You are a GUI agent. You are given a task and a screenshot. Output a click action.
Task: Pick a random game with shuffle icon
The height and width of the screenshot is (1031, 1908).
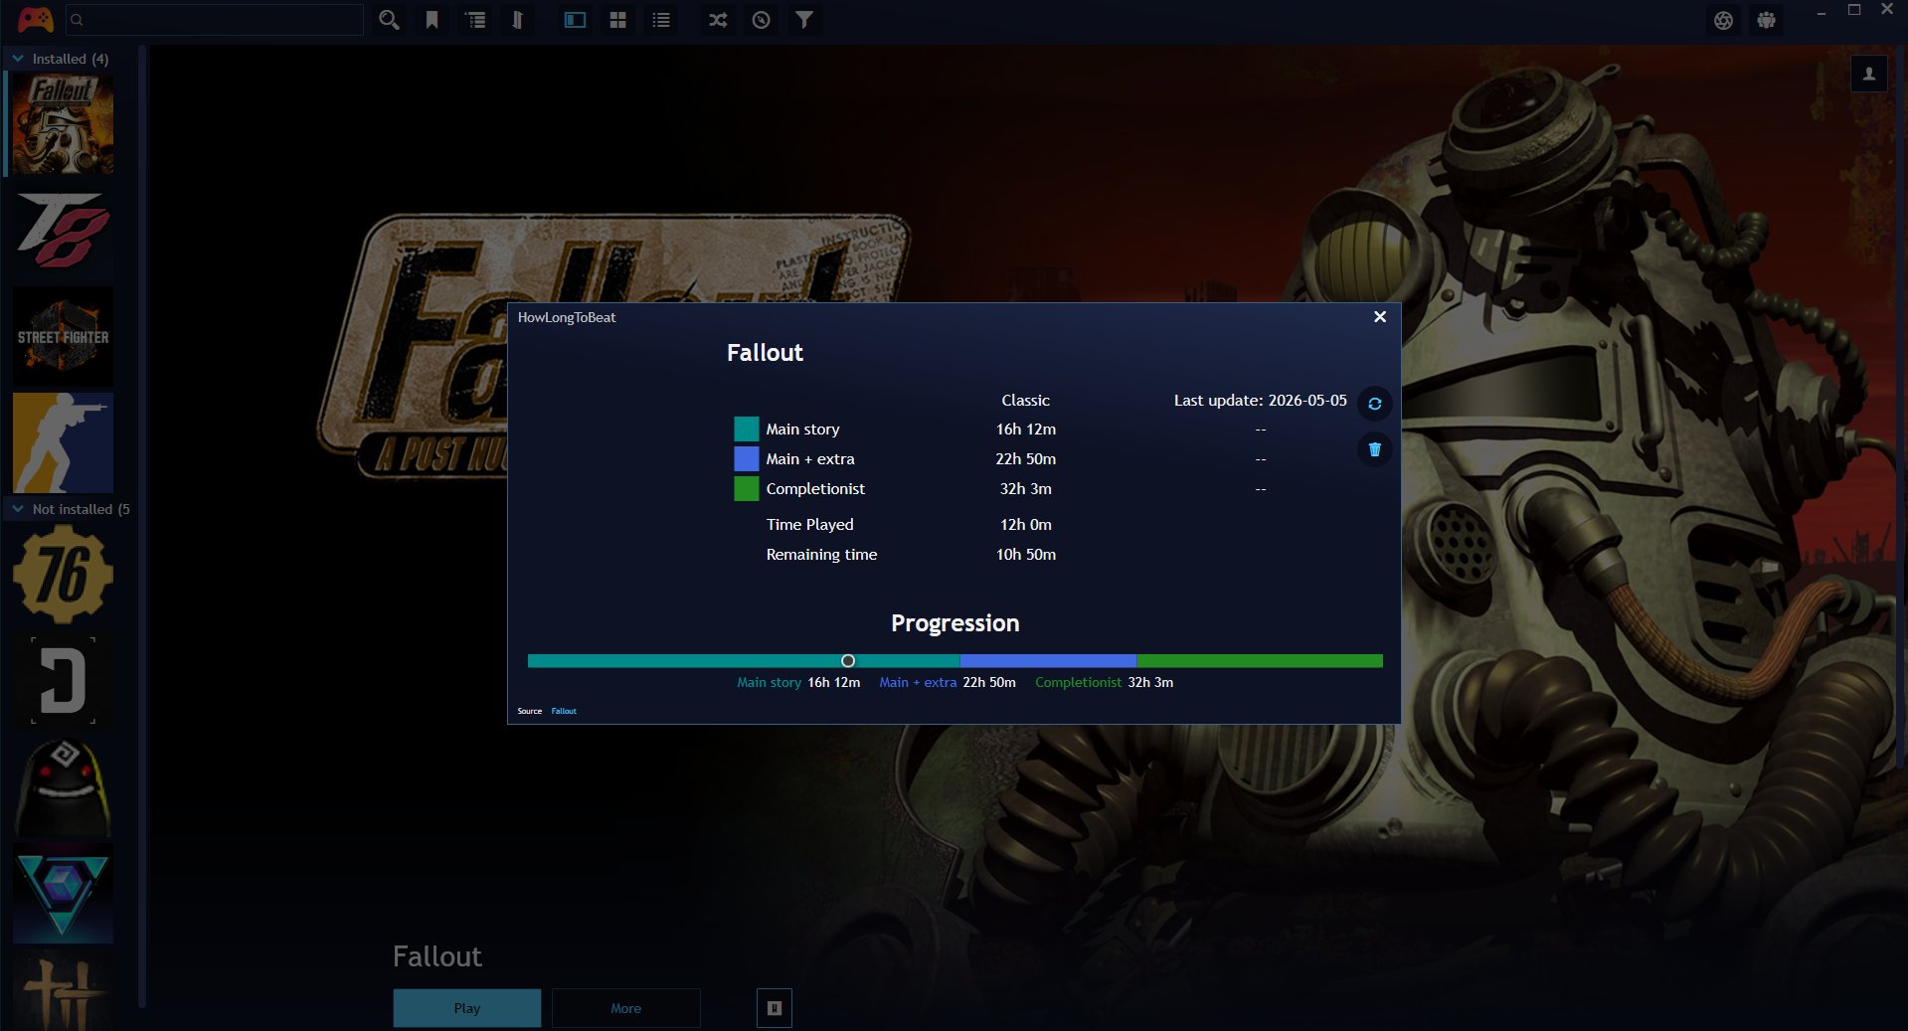coord(718,20)
